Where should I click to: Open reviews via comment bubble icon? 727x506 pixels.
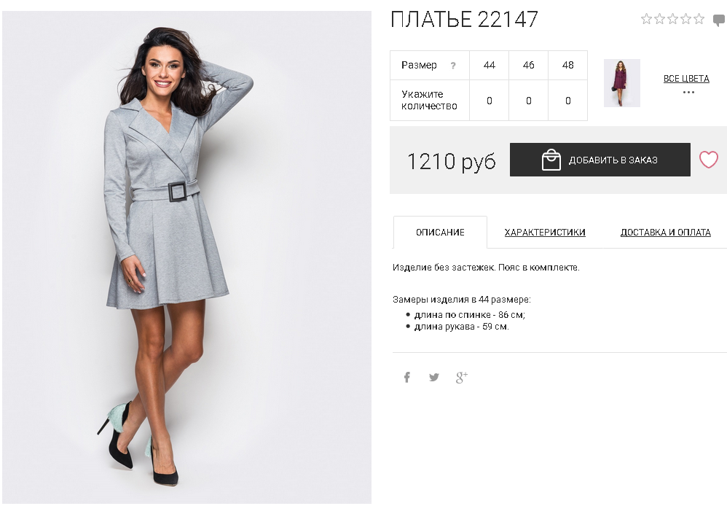(719, 20)
